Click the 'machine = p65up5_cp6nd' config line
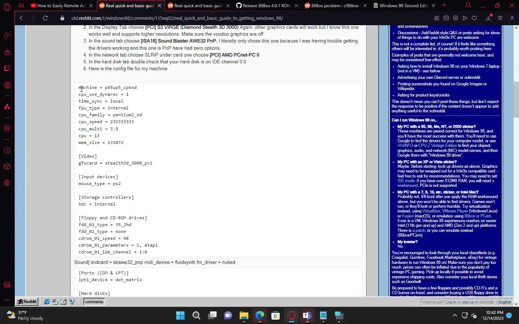Screen dimensions: 519x324 coord(107,87)
